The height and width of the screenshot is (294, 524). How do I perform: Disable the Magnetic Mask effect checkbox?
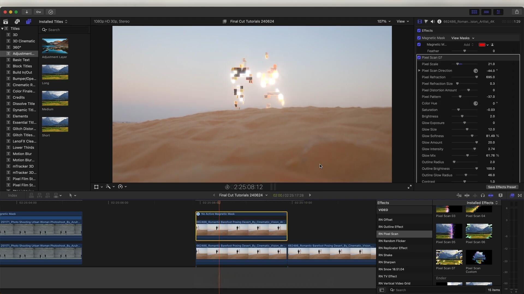click(x=419, y=38)
